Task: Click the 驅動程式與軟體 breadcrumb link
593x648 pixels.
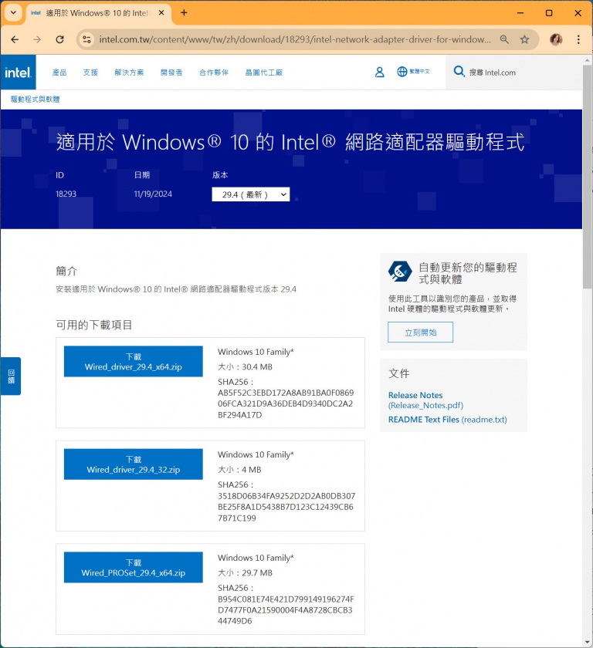Action: (36, 100)
